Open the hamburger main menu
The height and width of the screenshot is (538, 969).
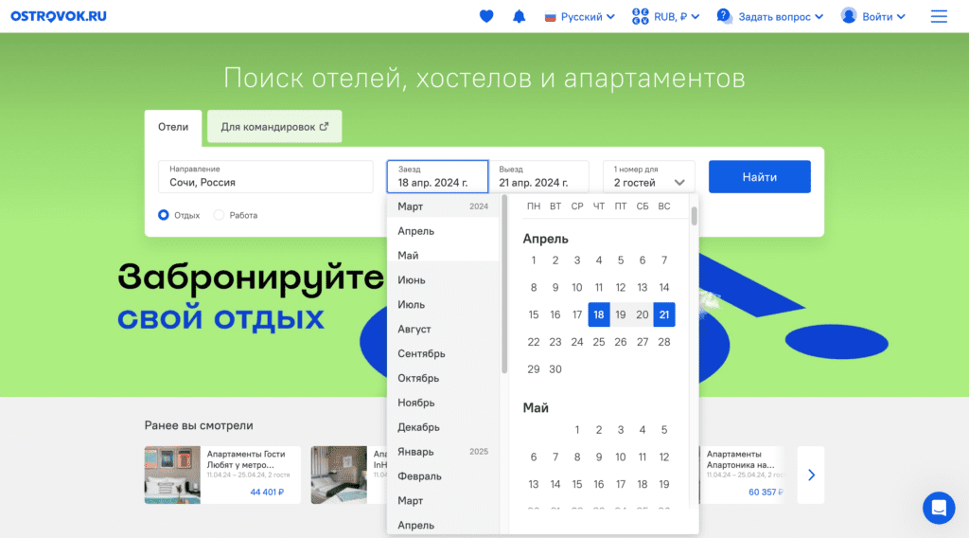point(939,16)
